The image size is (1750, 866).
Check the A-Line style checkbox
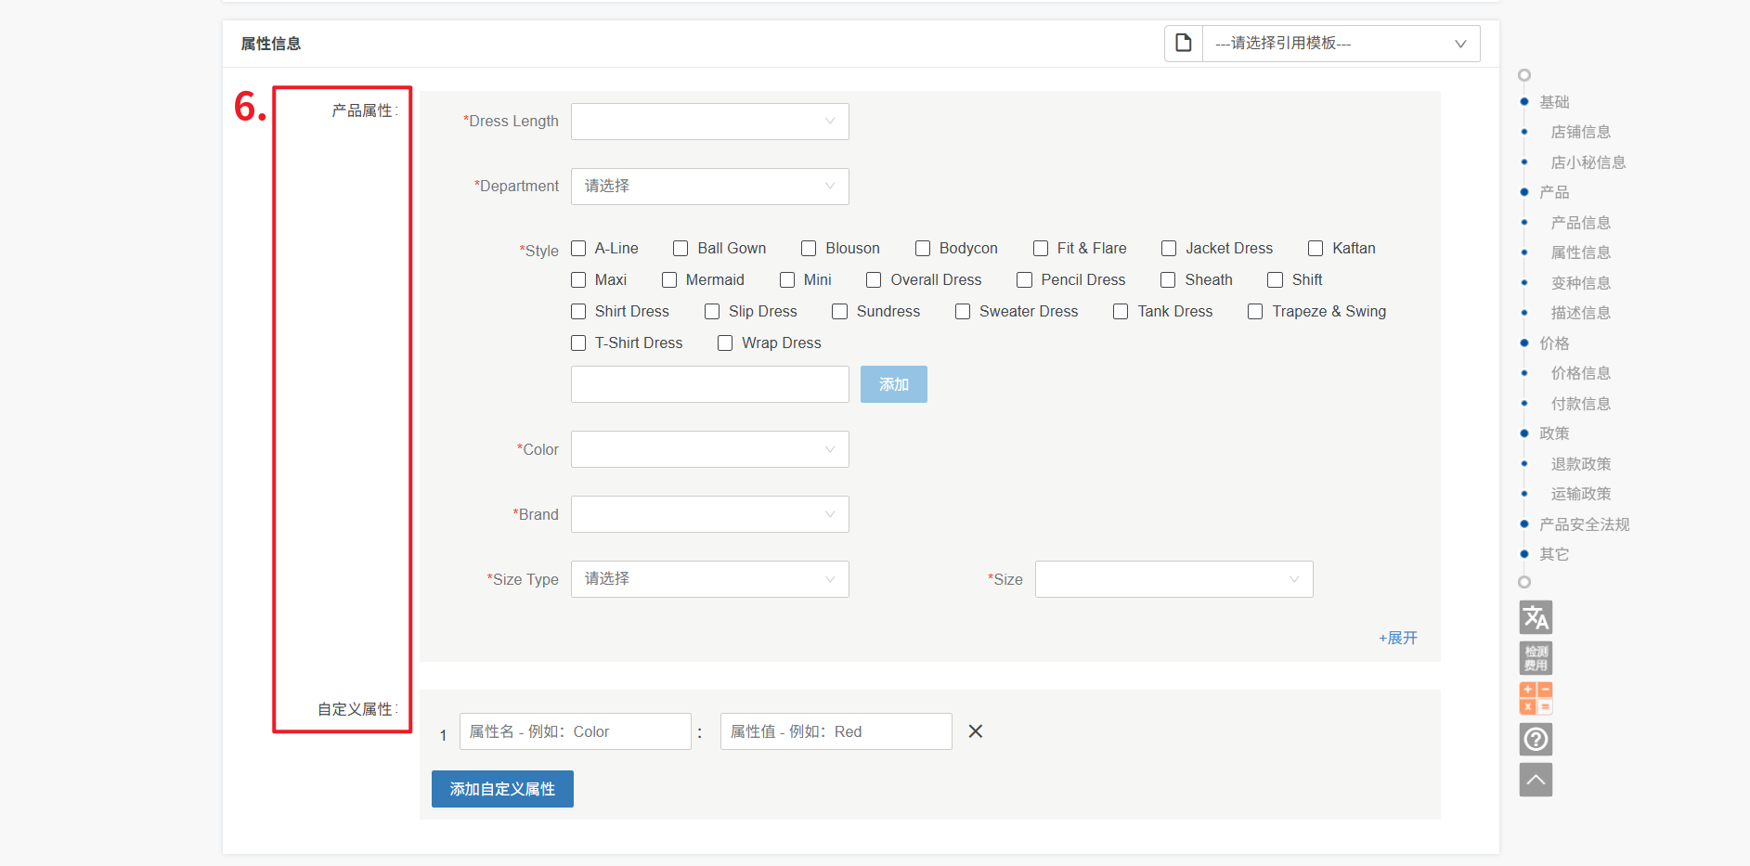tap(578, 249)
